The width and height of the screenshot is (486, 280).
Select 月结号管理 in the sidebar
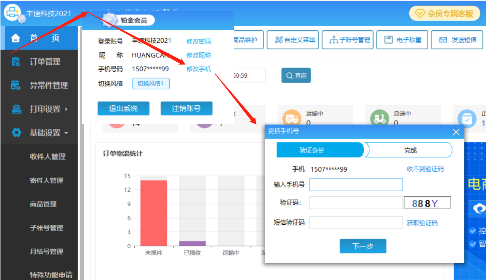click(x=46, y=252)
